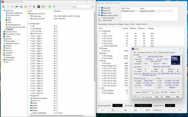The width and height of the screenshot is (188, 117).
Task: Open the Bench tab in CPU-Z
Action: pos(167,52)
